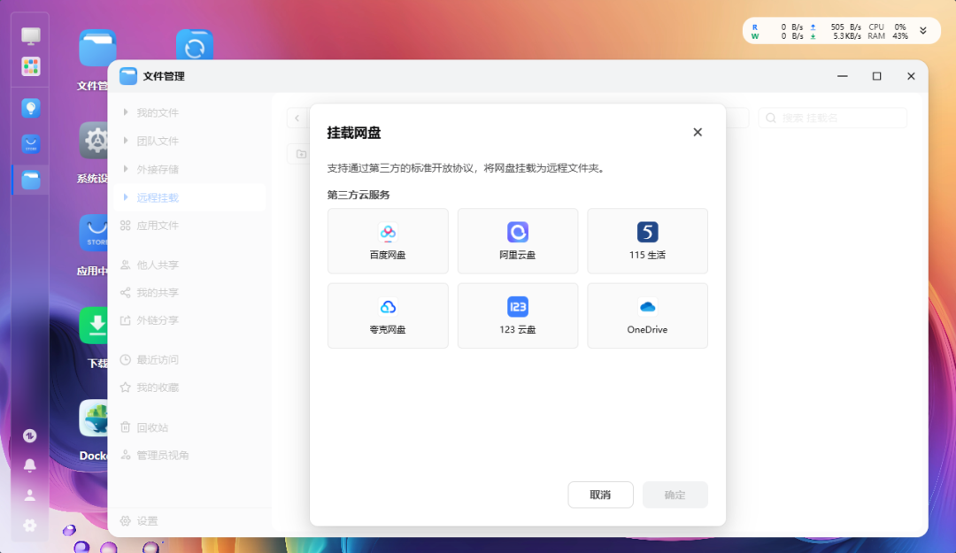Viewport: 956px width, 553px height.
Task: Click the 确定 button
Action: point(675,495)
